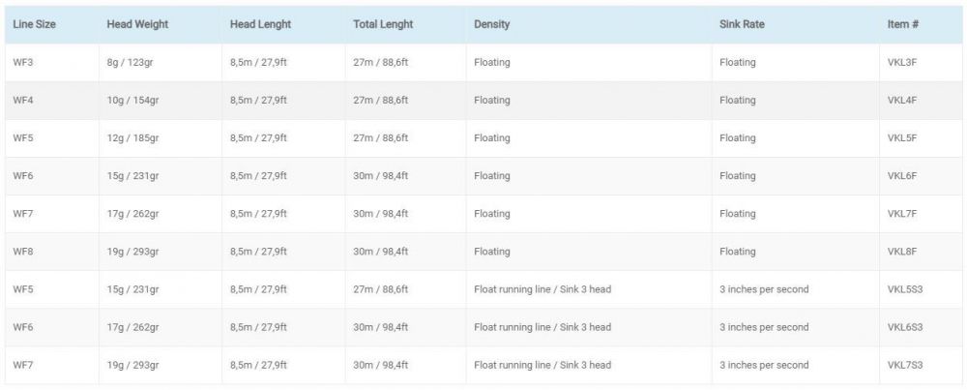Select the WF8 line size cell
This screenshot has width=967, height=390.
click(x=24, y=252)
